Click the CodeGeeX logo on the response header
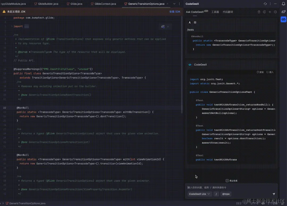Image resolution: width=287 pixels, height=206 pixels. point(190,65)
